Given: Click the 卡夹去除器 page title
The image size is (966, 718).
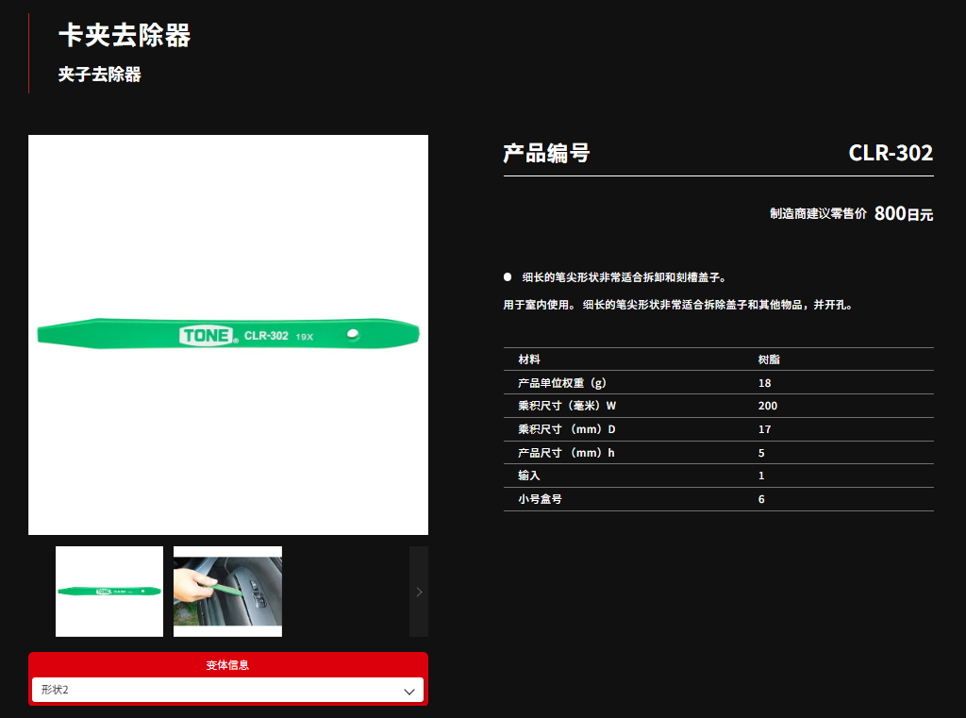Looking at the screenshot, I should [x=125, y=36].
